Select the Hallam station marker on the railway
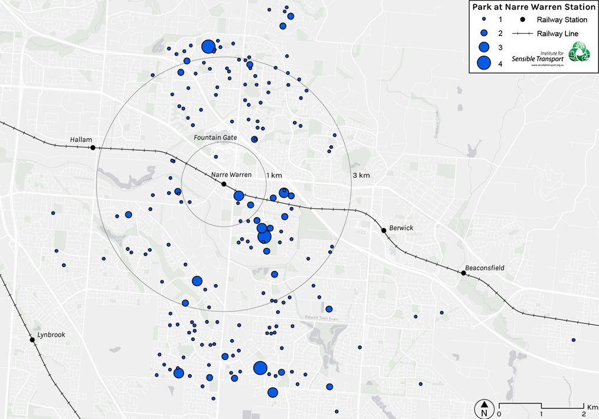This screenshot has width=599, height=419. pyautogui.click(x=93, y=148)
